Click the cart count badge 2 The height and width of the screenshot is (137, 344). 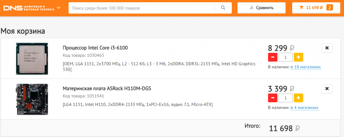329,8
